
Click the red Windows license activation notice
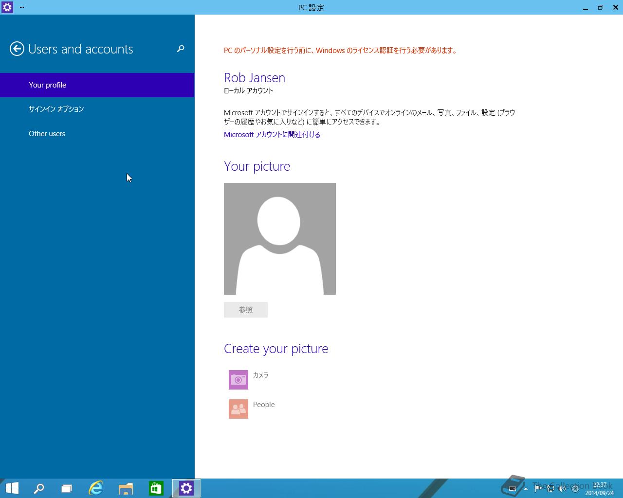pyautogui.click(x=341, y=50)
